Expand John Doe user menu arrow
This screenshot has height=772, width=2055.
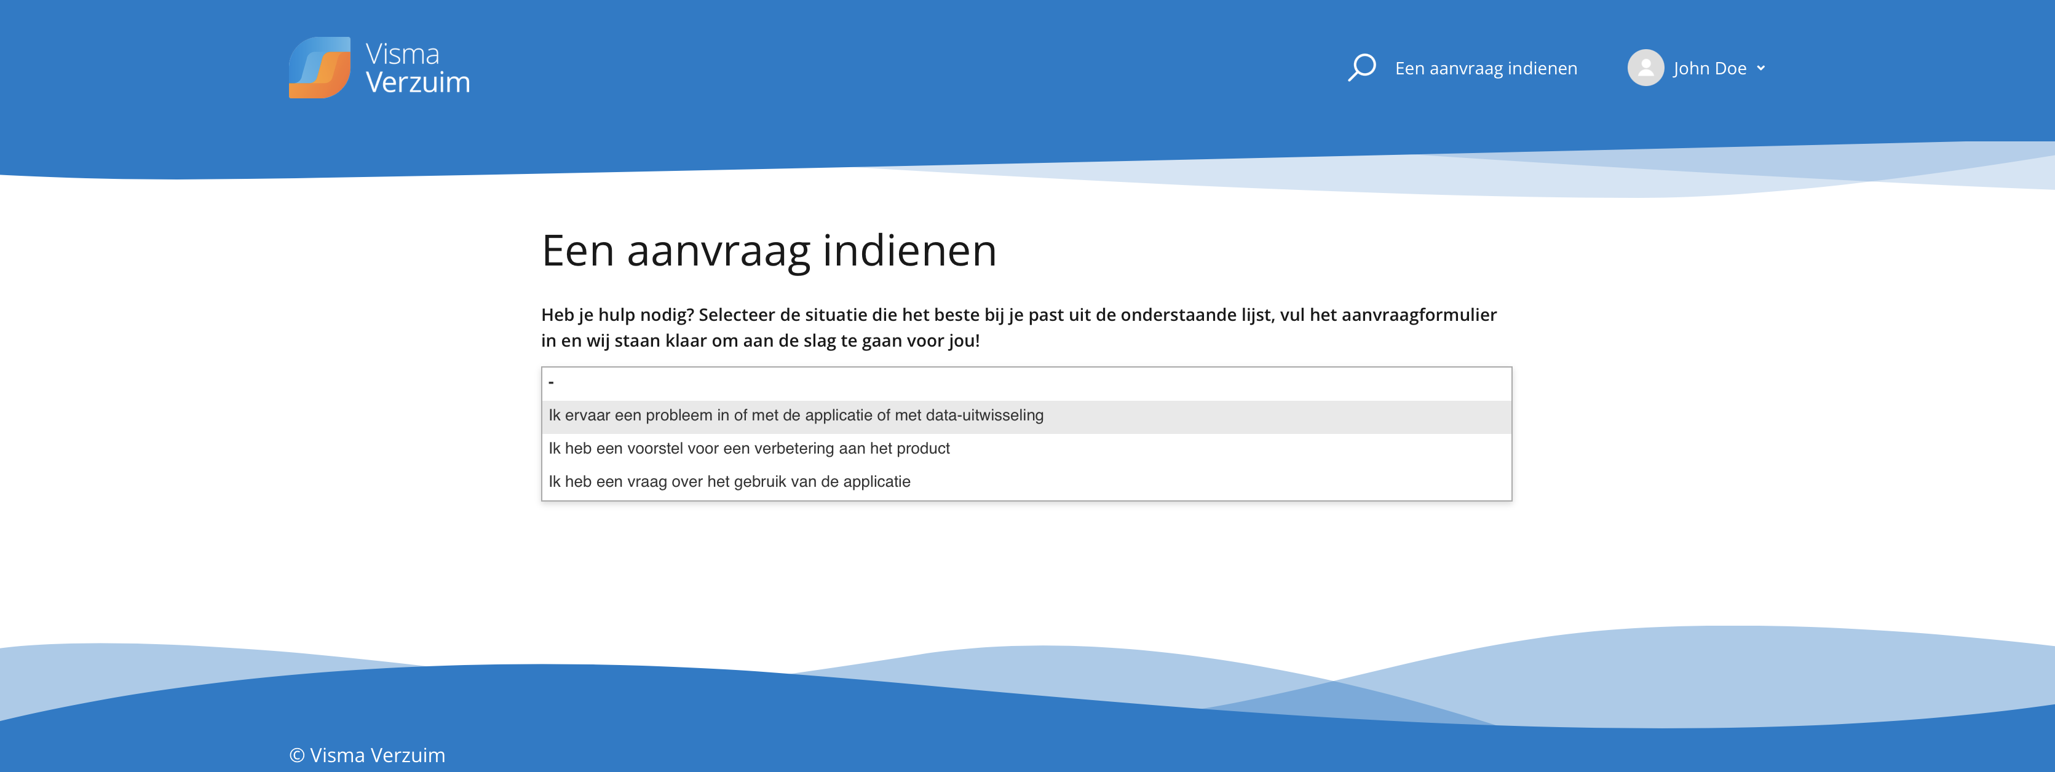pos(1760,69)
